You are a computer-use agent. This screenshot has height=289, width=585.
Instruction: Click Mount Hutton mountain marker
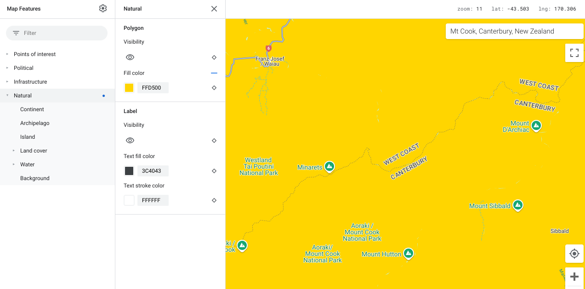tap(409, 253)
